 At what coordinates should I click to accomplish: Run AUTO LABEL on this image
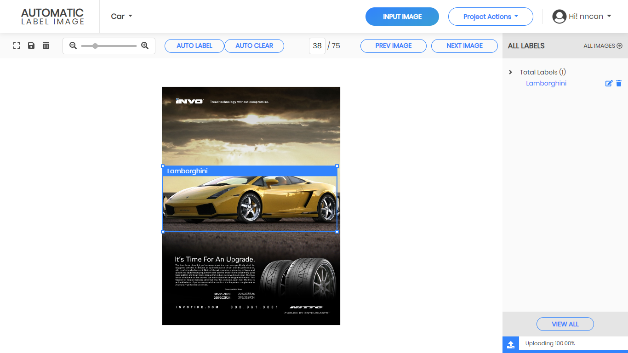point(194,46)
